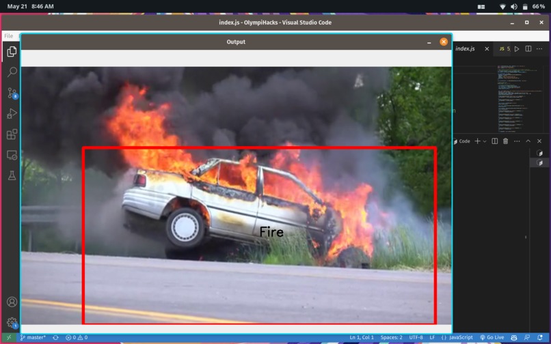
Task: Open the Accounts menu in activity bar
Action: tap(12, 302)
